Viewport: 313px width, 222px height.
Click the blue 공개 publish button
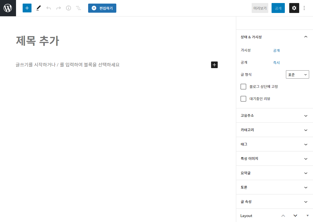(278, 8)
